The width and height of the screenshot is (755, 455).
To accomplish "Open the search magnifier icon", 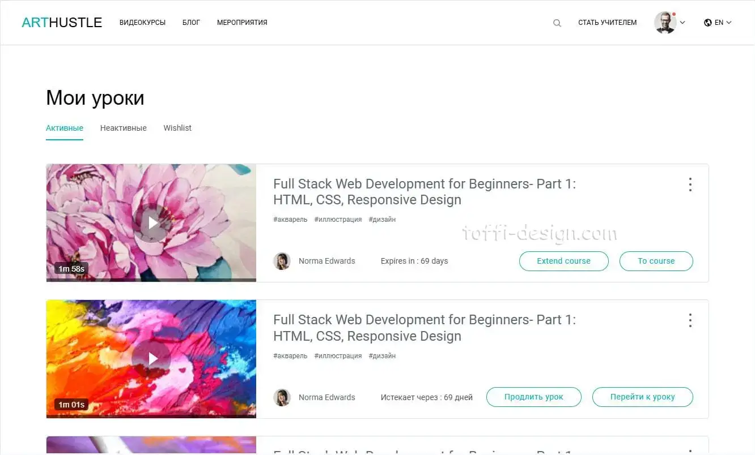I will [557, 23].
